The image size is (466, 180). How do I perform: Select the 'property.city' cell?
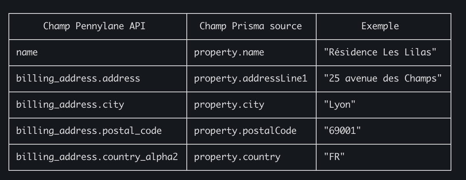click(x=229, y=105)
